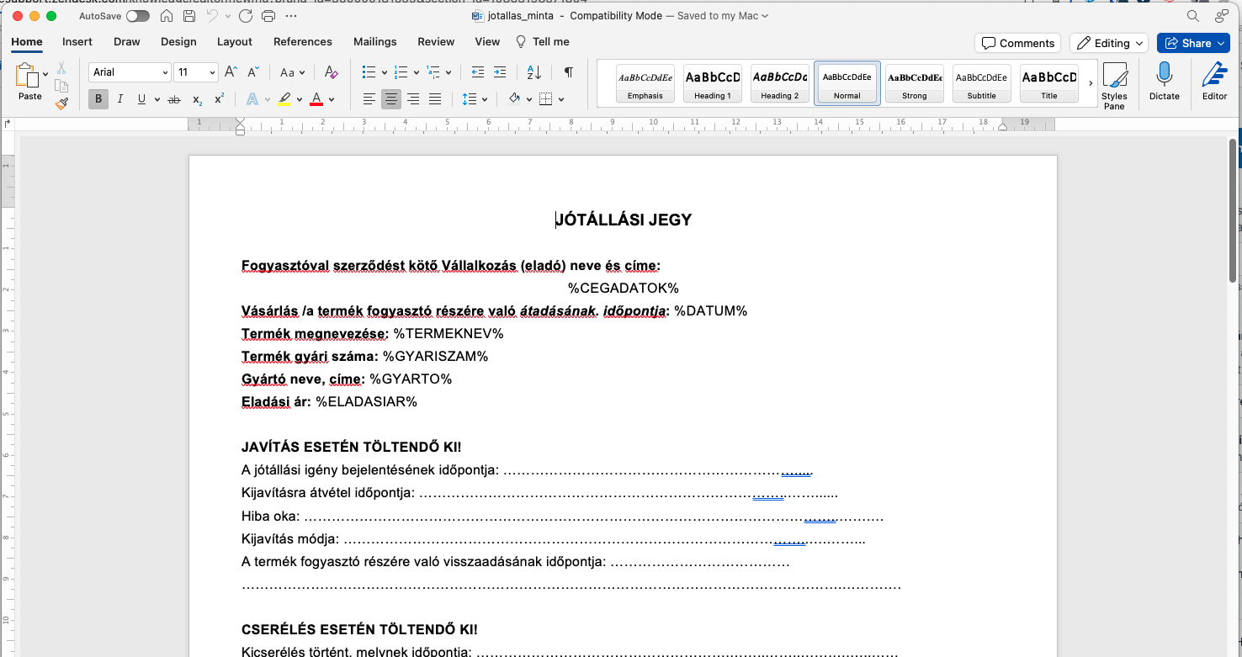Screen dimensions: 1242x657
Task: Show paragraph marks with pilcrow button
Action: [x=569, y=72]
